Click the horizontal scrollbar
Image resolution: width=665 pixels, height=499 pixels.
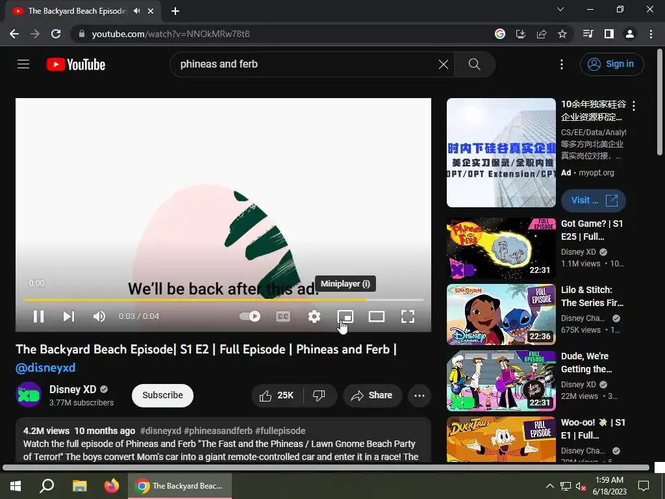tap(326, 468)
